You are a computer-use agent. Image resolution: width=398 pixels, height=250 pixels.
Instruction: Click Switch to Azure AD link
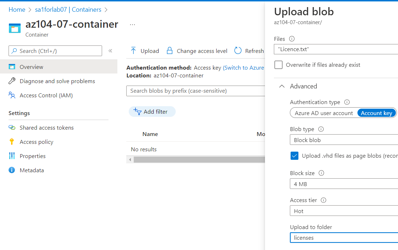coord(244,68)
